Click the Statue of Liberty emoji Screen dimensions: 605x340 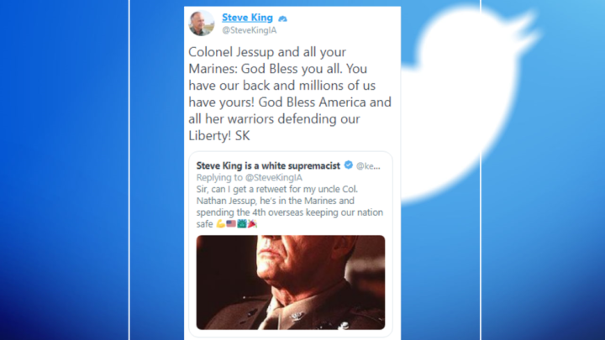pyautogui.click(x=242, y=223)
